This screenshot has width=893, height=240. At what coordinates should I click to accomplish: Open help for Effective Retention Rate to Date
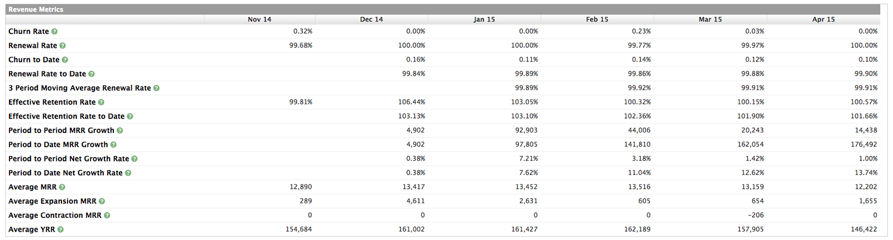pos(130,116)
